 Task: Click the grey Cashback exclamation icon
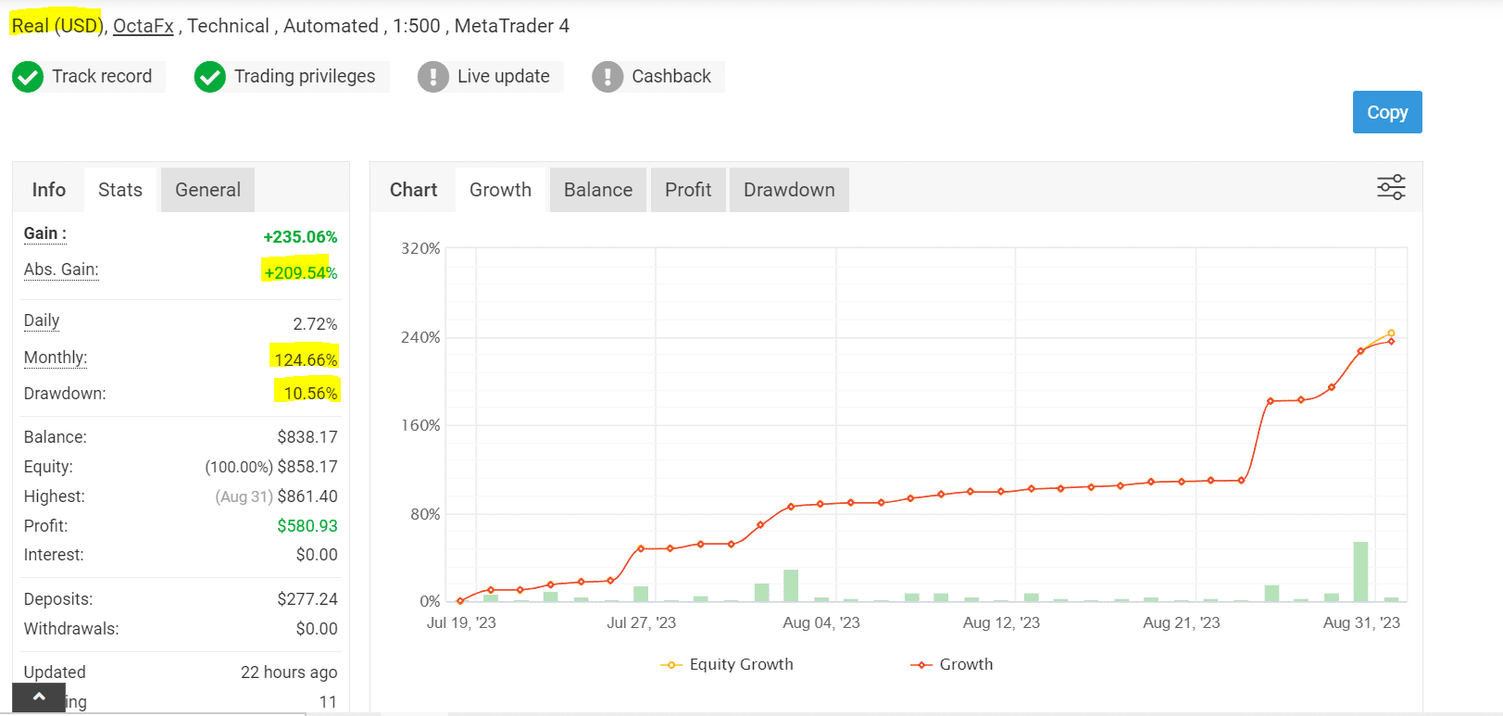[607, 77]
